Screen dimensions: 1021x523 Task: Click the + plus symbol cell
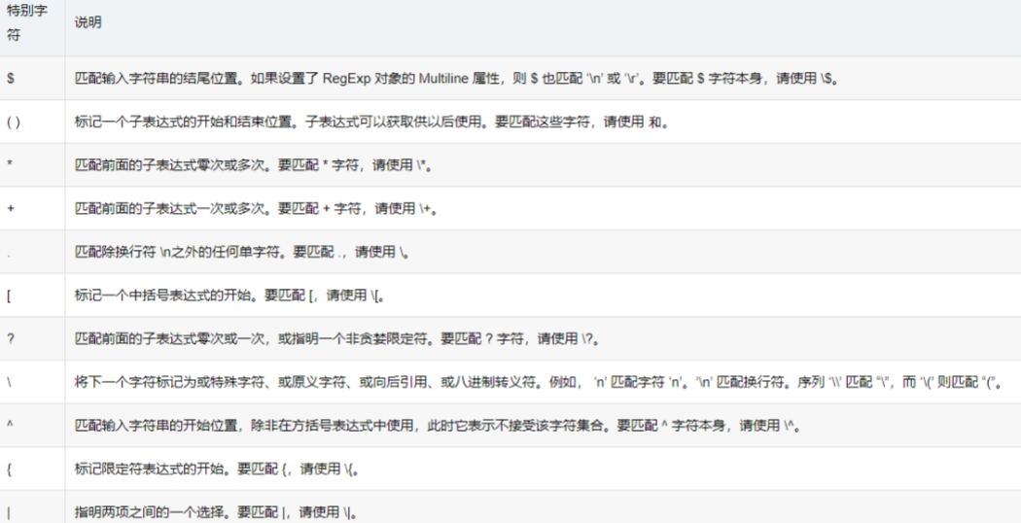click(x=10, y=209)
